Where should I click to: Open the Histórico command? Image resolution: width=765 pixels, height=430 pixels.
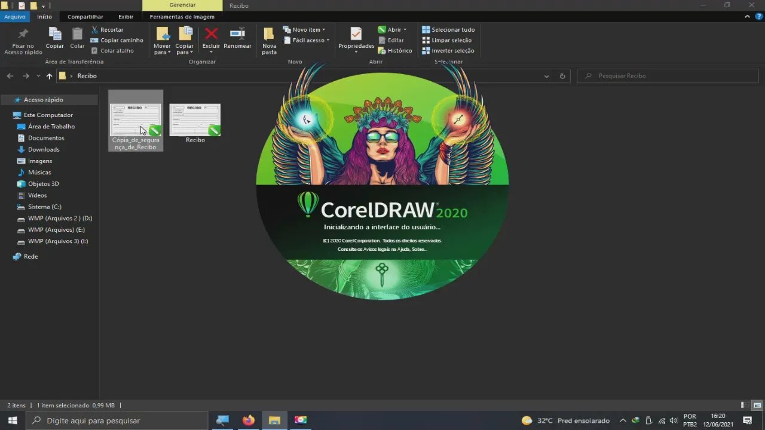395,51
